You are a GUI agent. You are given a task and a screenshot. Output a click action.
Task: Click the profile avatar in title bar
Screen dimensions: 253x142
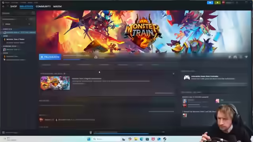tap(223, 3)
